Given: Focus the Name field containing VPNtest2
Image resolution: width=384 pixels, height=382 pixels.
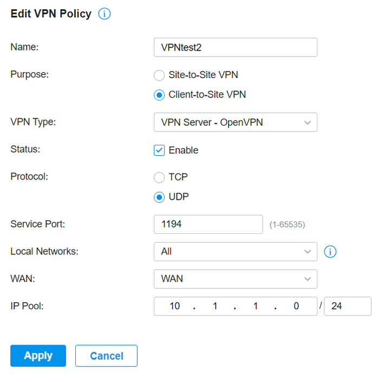Looking at the screenshot, I should coord(236,47).
